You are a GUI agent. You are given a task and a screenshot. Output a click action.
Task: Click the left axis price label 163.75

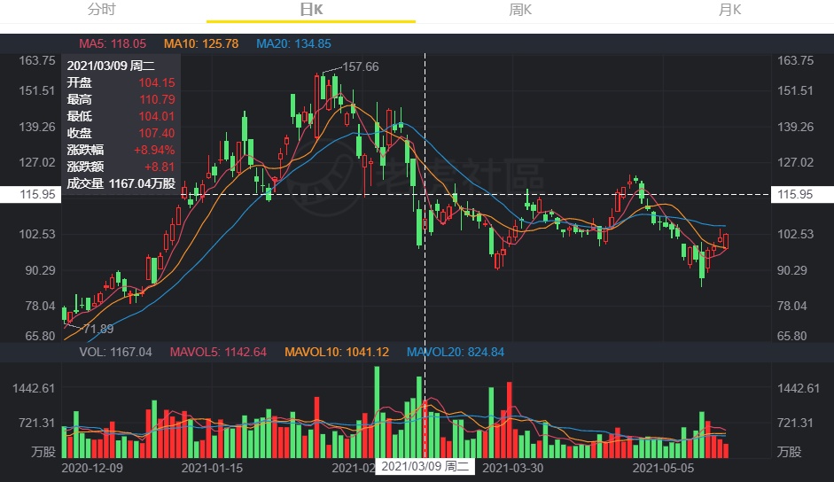pyautogui.click(x=36, y=60)
